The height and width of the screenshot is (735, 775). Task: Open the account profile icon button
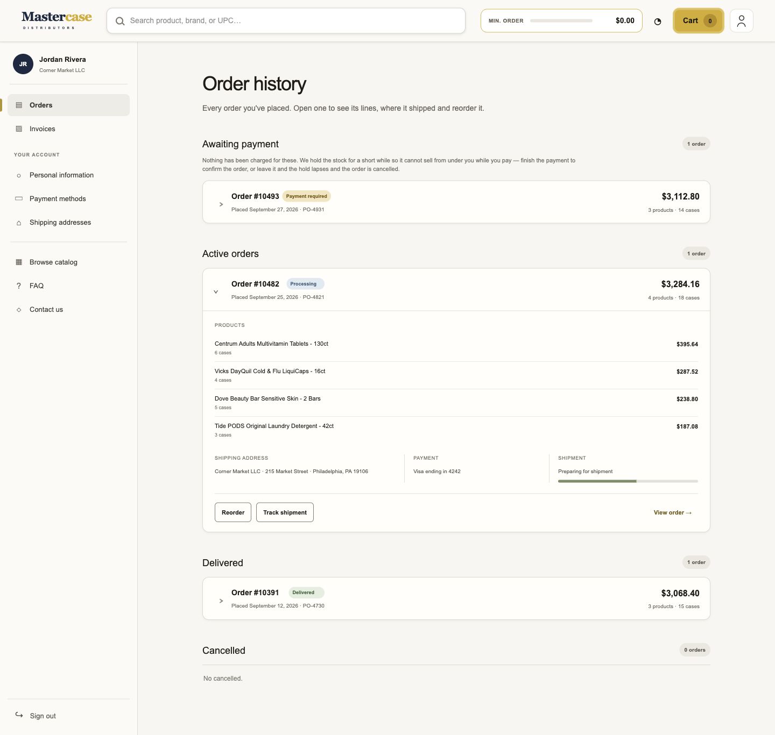[741, 21]
